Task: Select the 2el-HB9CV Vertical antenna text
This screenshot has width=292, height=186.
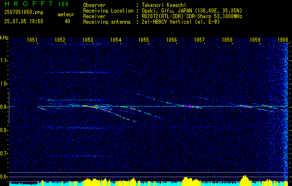Action: [x=181, y=22]
